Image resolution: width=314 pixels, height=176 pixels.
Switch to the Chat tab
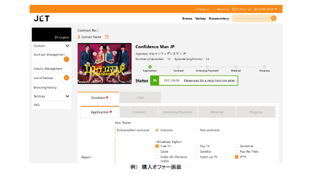tap(140, 98)
